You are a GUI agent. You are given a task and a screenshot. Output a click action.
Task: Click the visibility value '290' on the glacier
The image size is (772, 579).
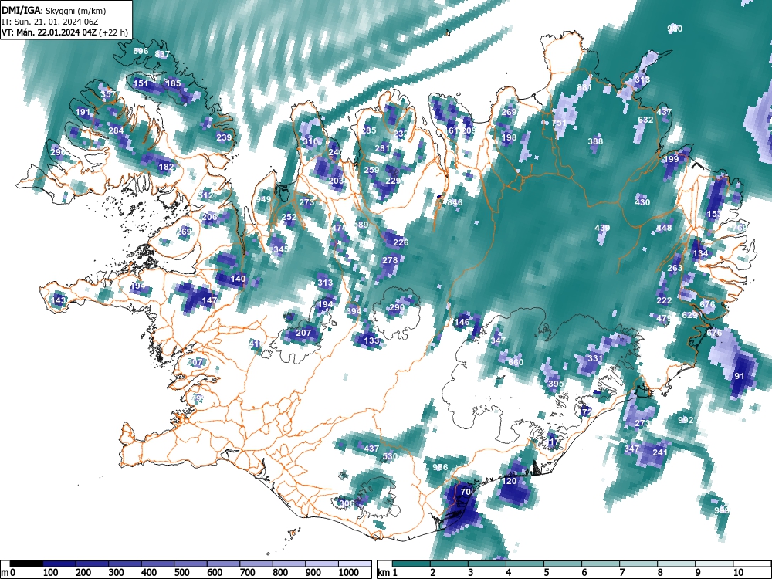click(397, 308)
